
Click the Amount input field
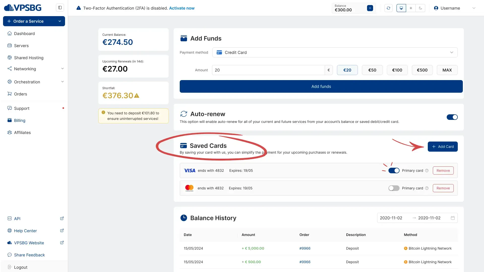pyautogui.click(x=268, y=70)
